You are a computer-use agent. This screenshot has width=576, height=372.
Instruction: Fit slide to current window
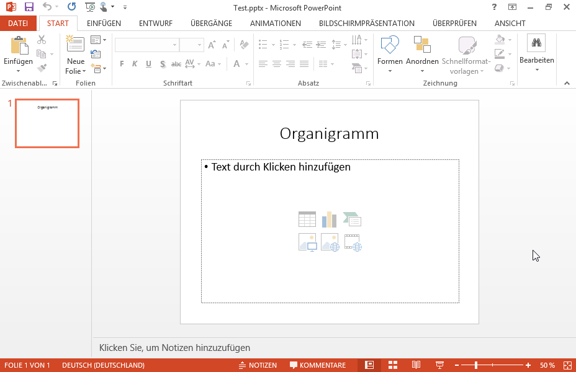click(567, 365)
